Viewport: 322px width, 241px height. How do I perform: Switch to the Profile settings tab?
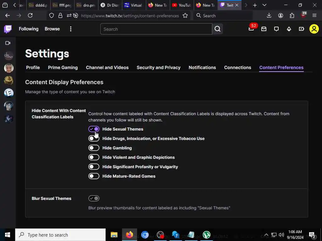33,68
